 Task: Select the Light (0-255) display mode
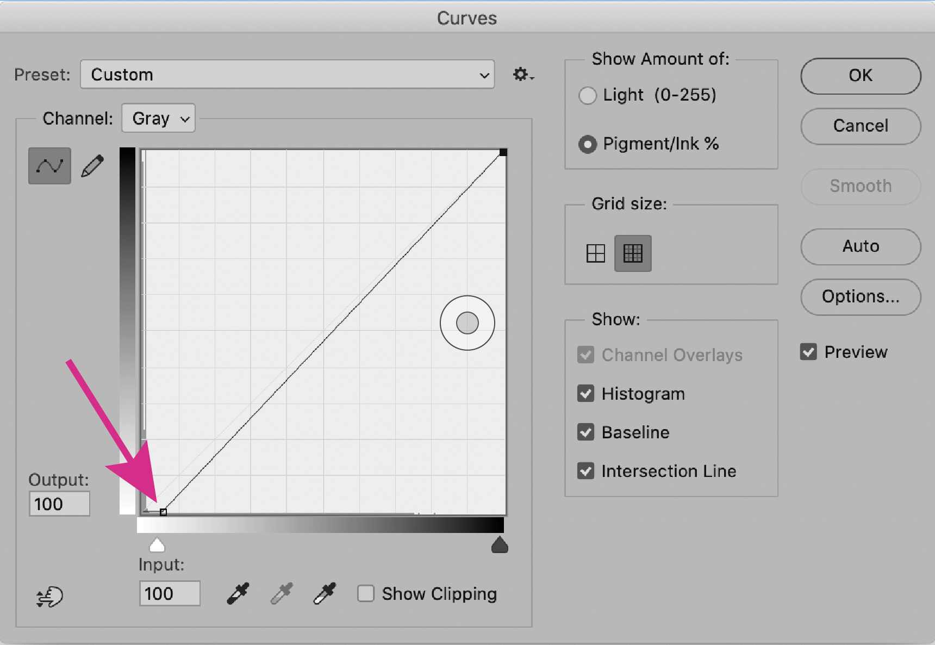588,95
